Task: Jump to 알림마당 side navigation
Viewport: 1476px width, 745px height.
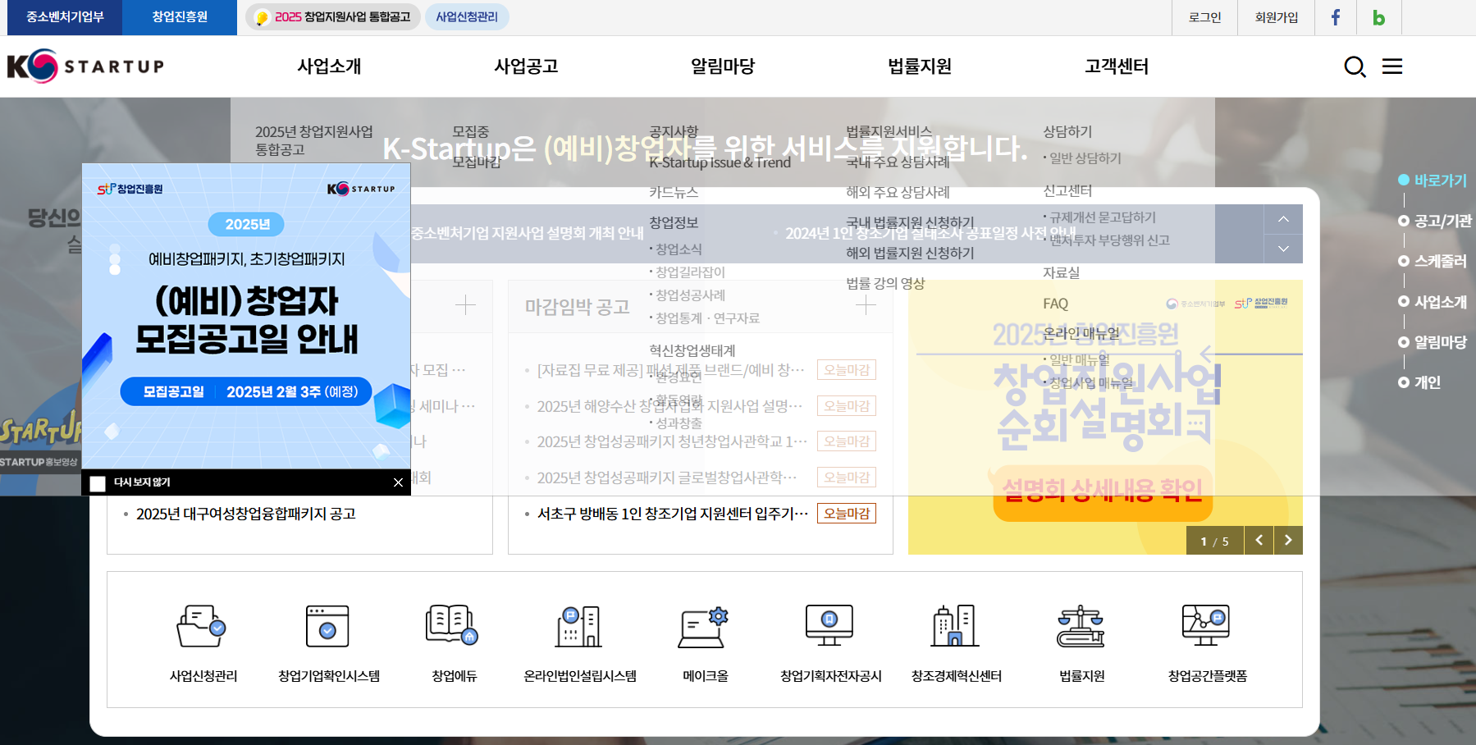Action: click(x=1433, y=342)
